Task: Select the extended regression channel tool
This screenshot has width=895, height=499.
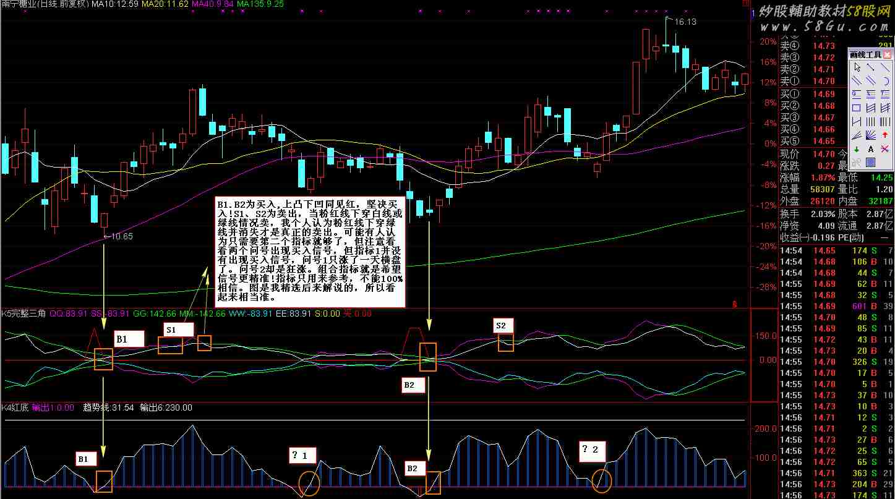Action: [x=884, y=108]
